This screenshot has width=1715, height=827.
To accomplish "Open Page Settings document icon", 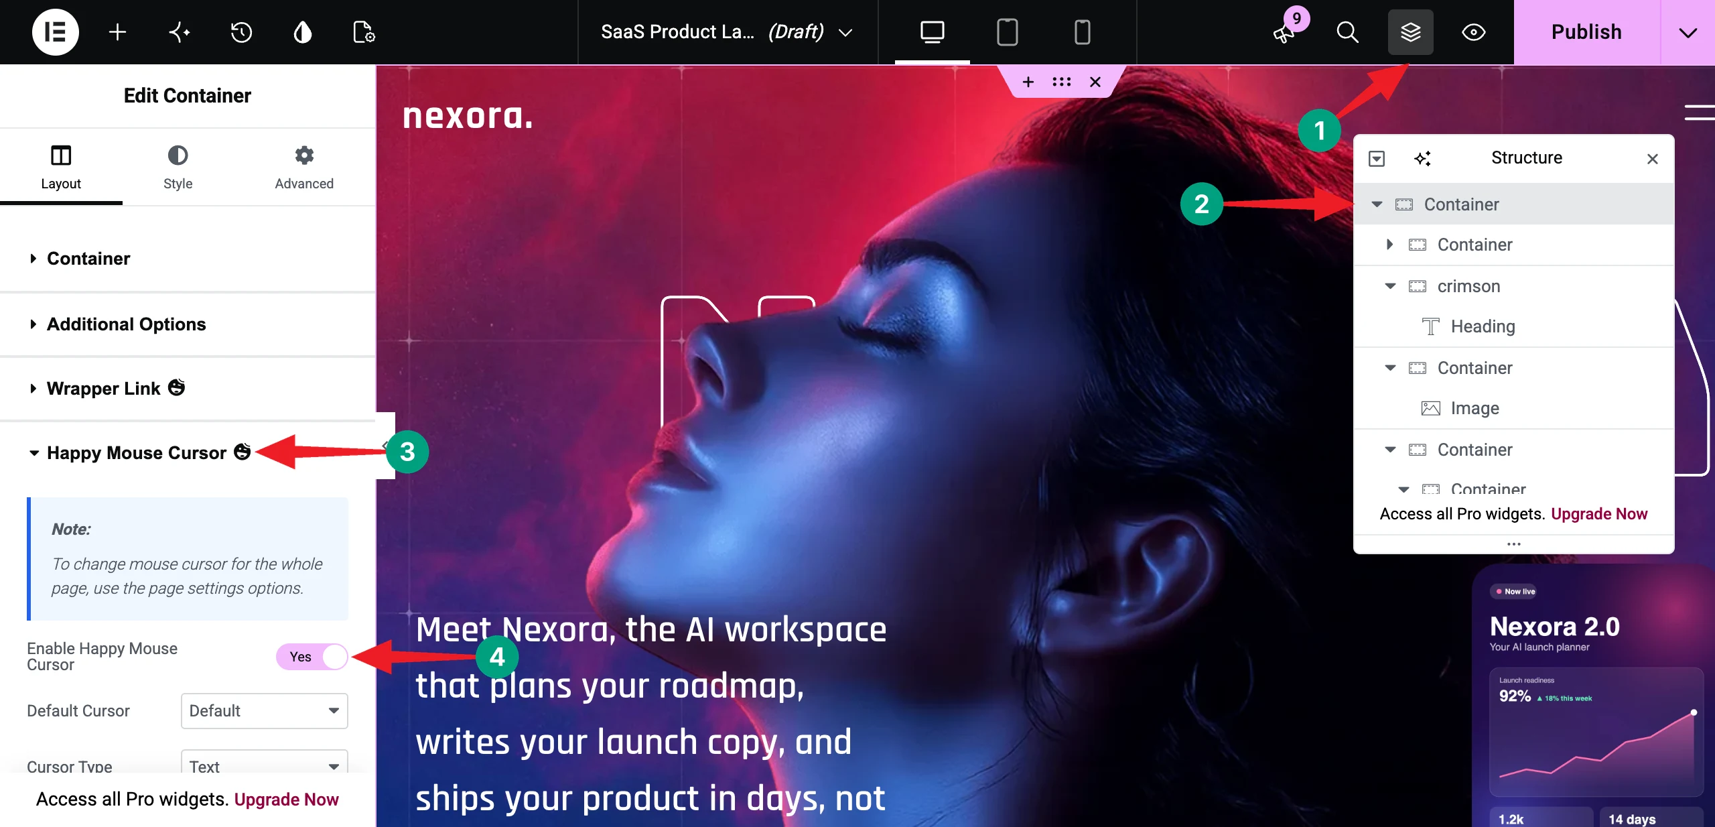I will 364,31.
